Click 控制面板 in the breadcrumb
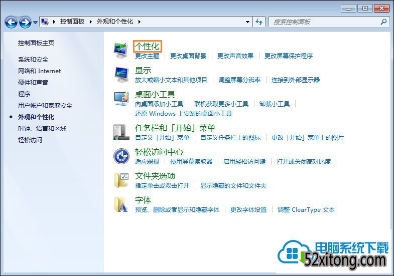Image resolution: width=394 pixels, height=276 pixels. (72, 22)
